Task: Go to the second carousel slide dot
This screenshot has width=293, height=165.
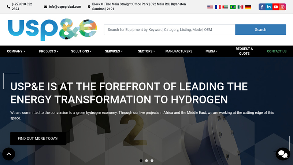Action: coord(146,161)
